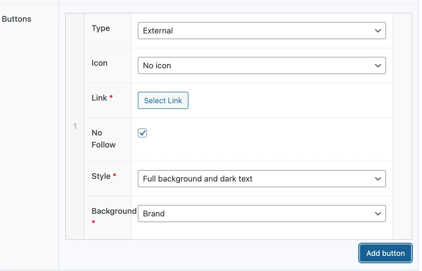
Task: Click the chevron arrow in Icon select
Action: 378,66
